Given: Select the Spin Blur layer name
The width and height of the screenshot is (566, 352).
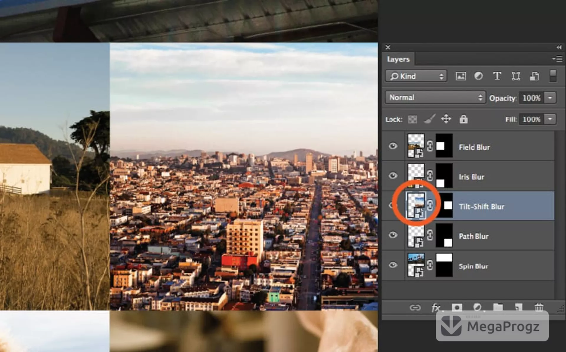Looking at the screenshot, I should pos(473,266).
